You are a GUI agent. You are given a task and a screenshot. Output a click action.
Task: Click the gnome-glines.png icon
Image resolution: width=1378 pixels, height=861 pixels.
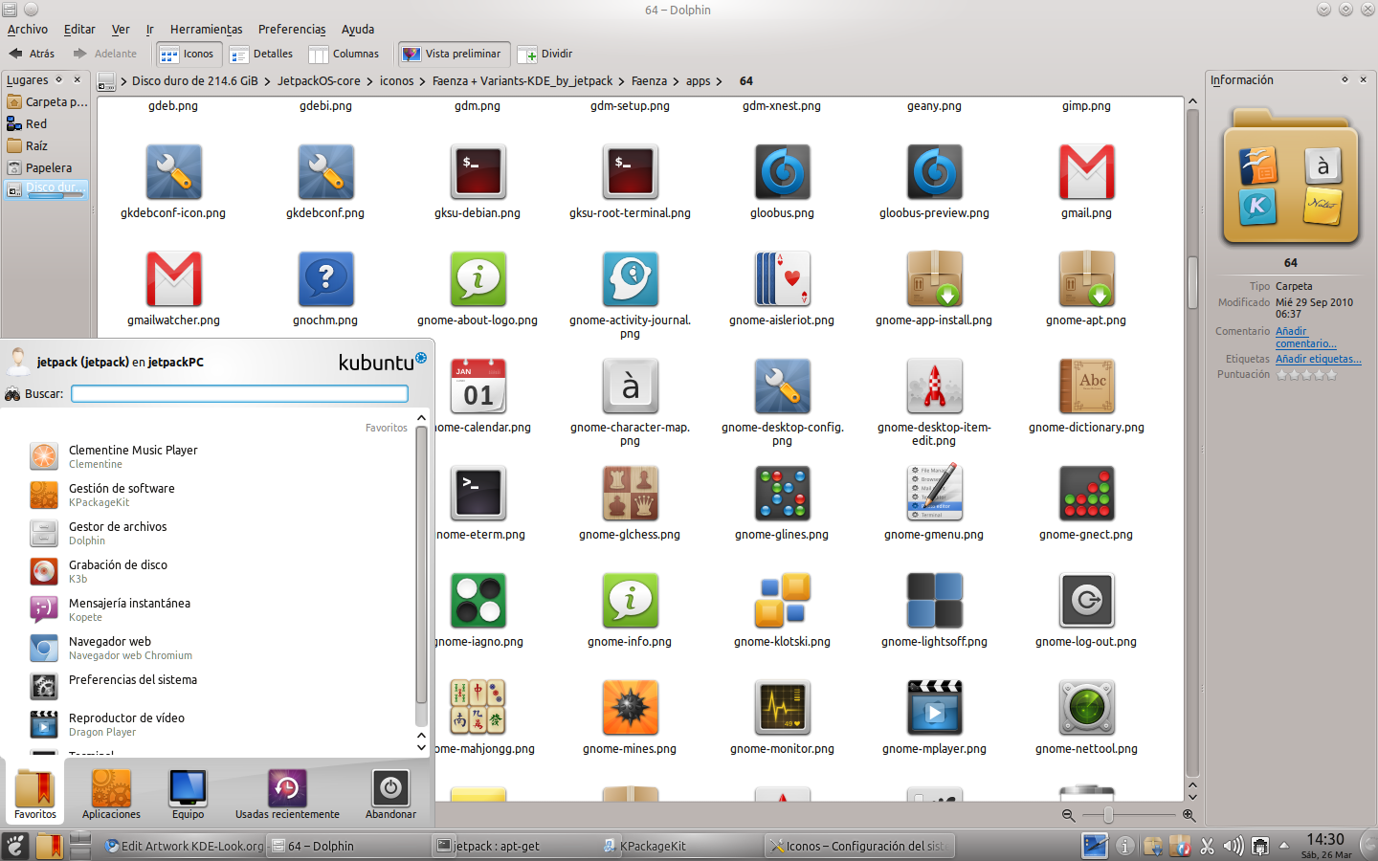782,494
